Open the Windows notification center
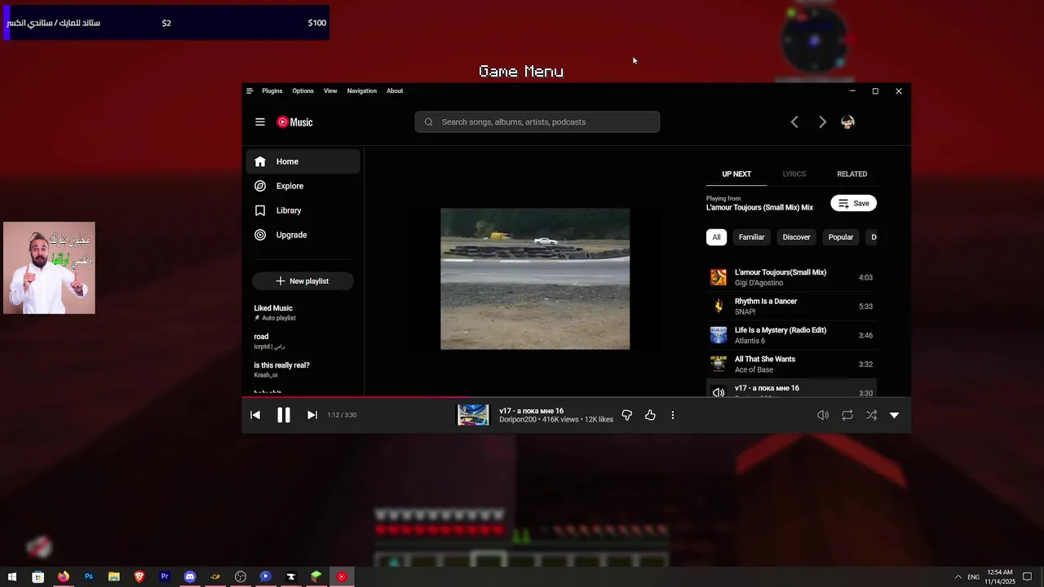 point(1029,576)
